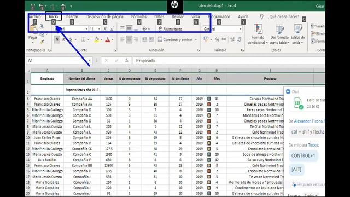
Task: Click the Excel file attachment icon in Chat
Action: 297,103
